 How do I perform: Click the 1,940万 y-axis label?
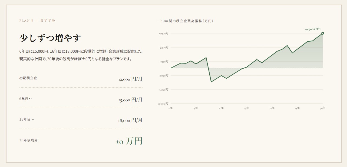point(164,62)
